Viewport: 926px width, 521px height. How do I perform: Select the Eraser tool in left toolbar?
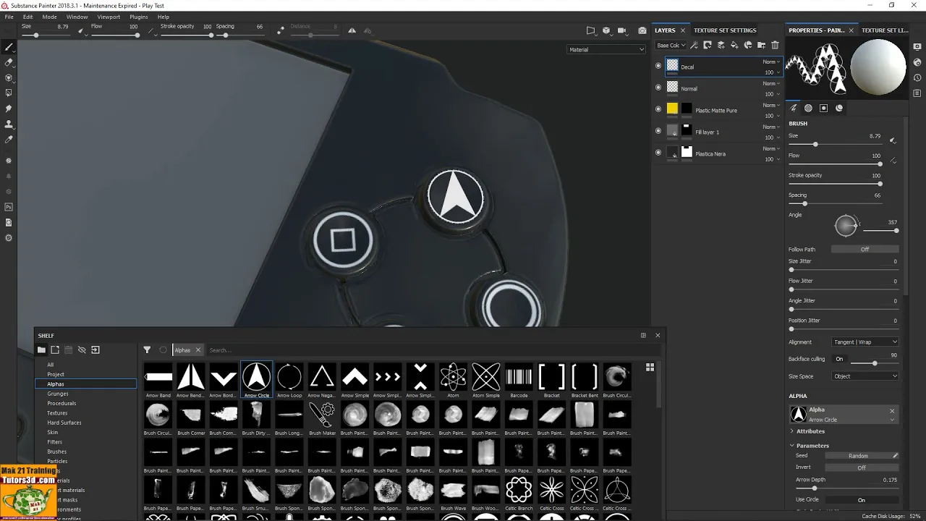(x=9, y=62)
